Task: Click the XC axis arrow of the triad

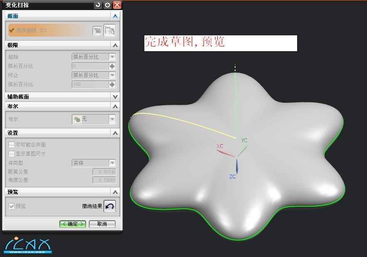Action: tap(226, 153)
